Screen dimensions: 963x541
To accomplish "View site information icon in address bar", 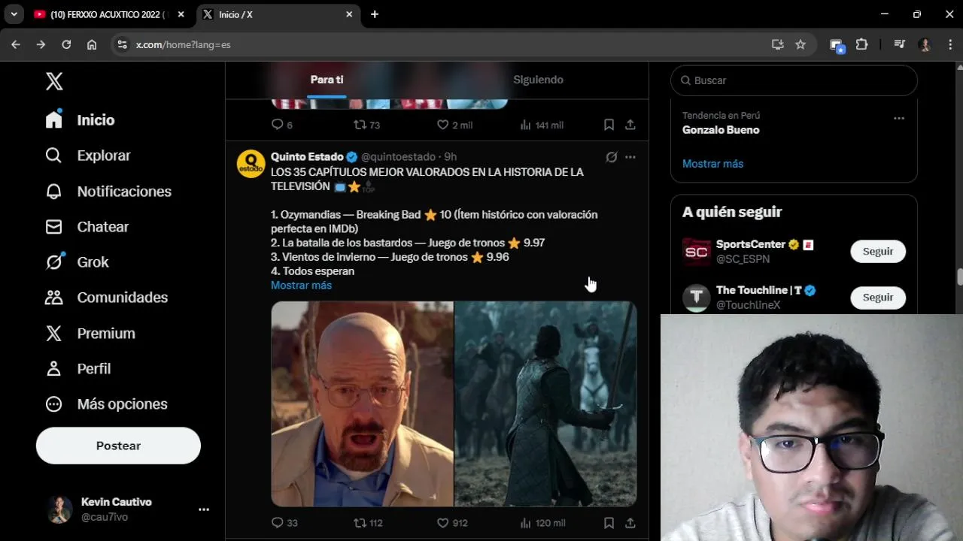I will coord(123,44).
